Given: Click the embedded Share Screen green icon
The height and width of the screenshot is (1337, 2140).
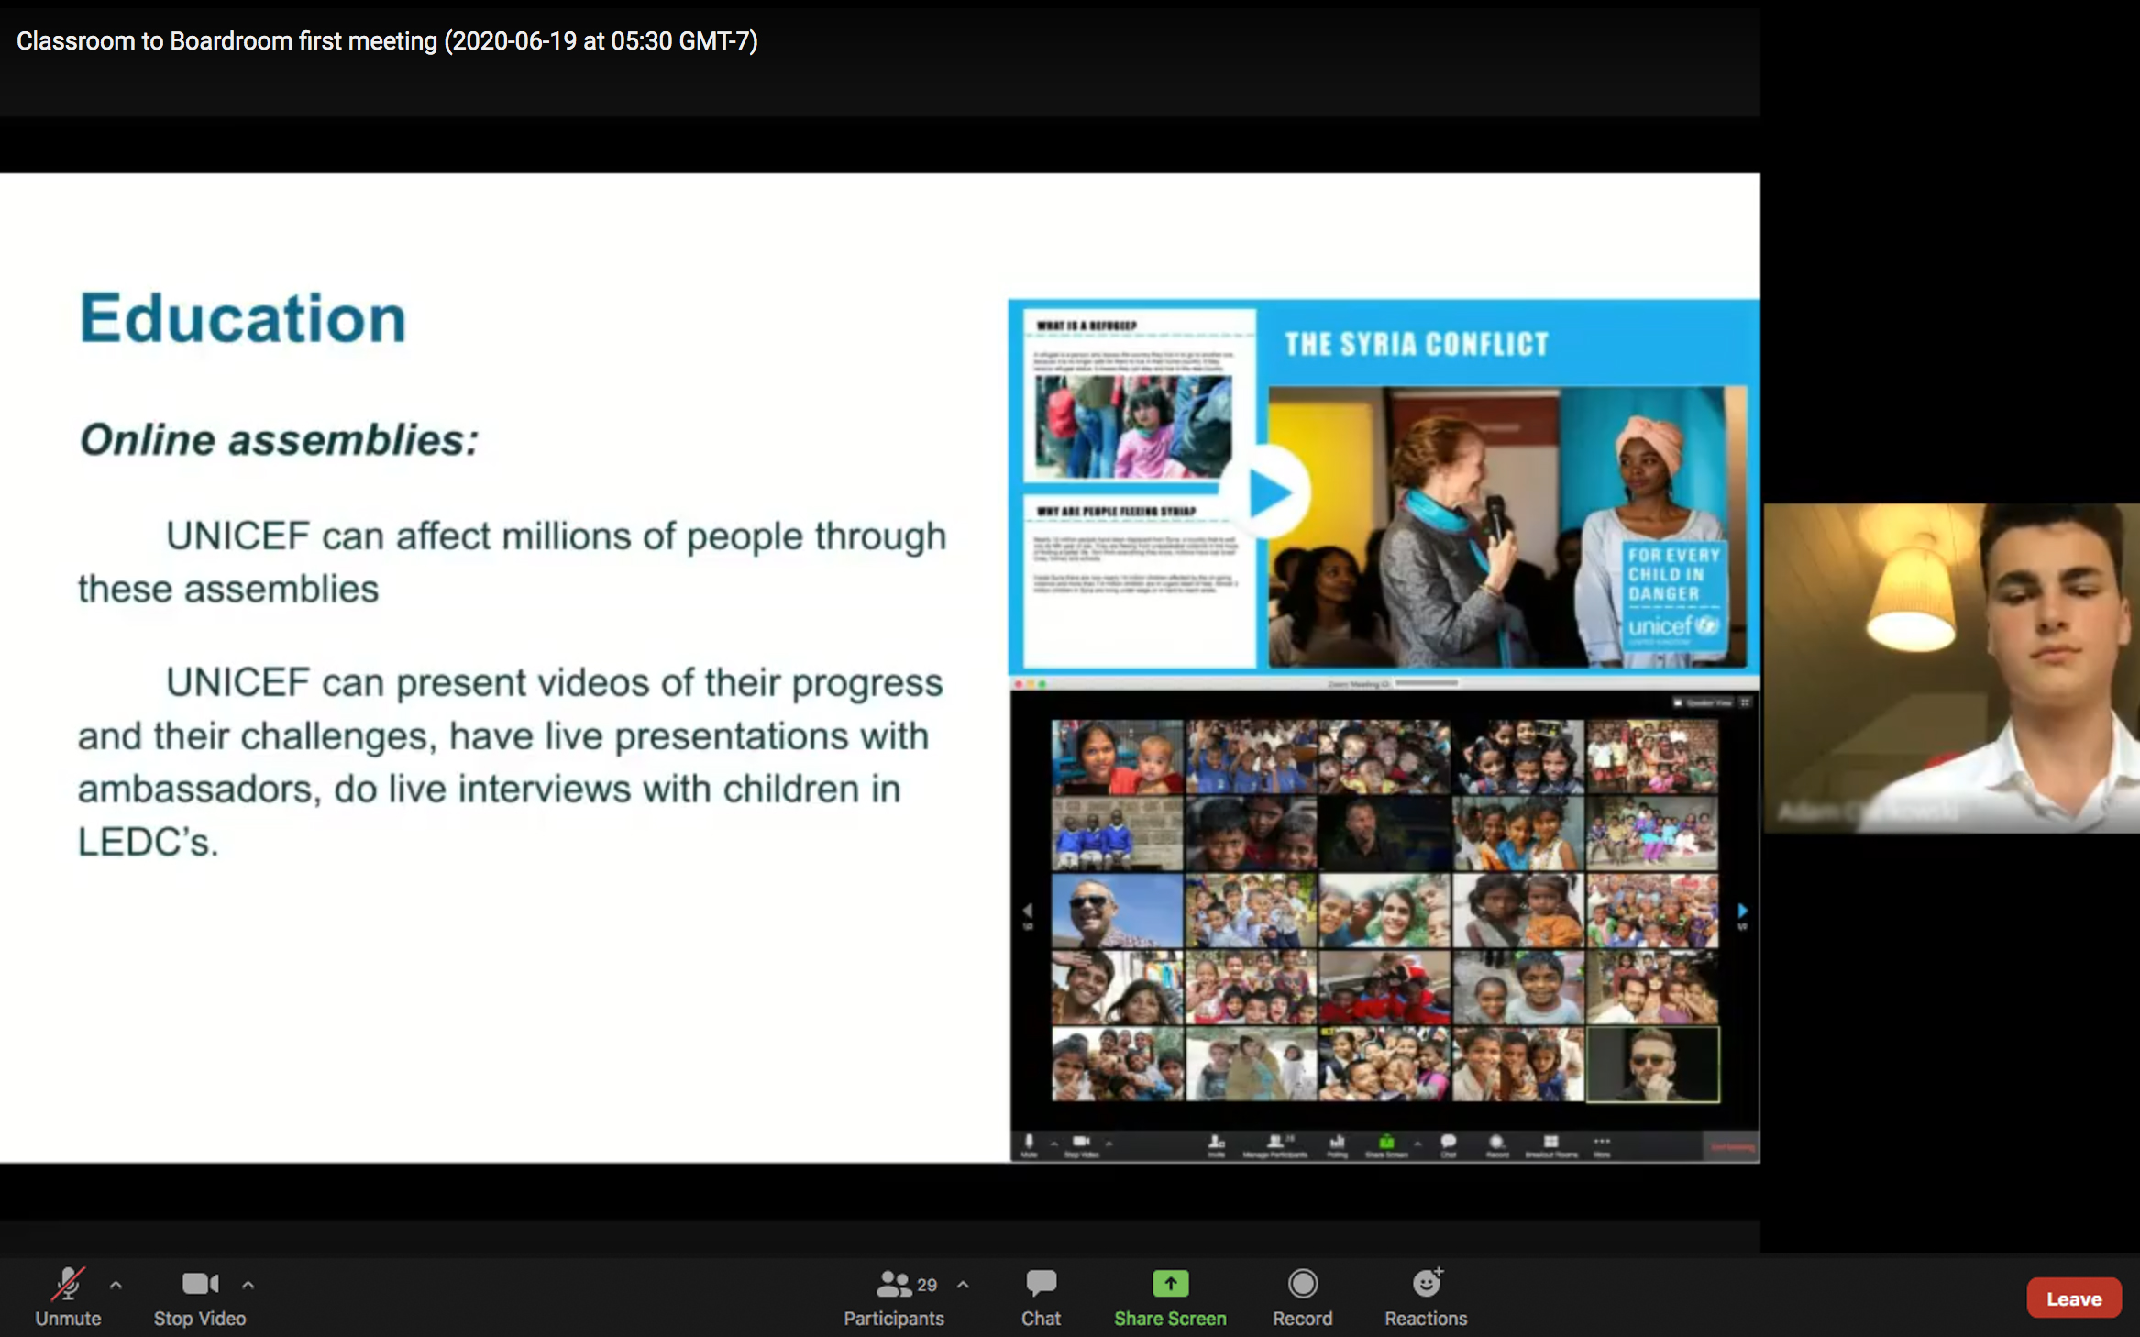Looking at the screenshot, I should 1386,1142.
